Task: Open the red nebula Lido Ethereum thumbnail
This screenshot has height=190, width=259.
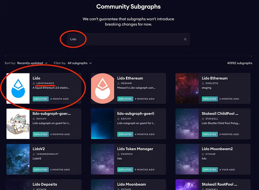Action: pos(187,89)
